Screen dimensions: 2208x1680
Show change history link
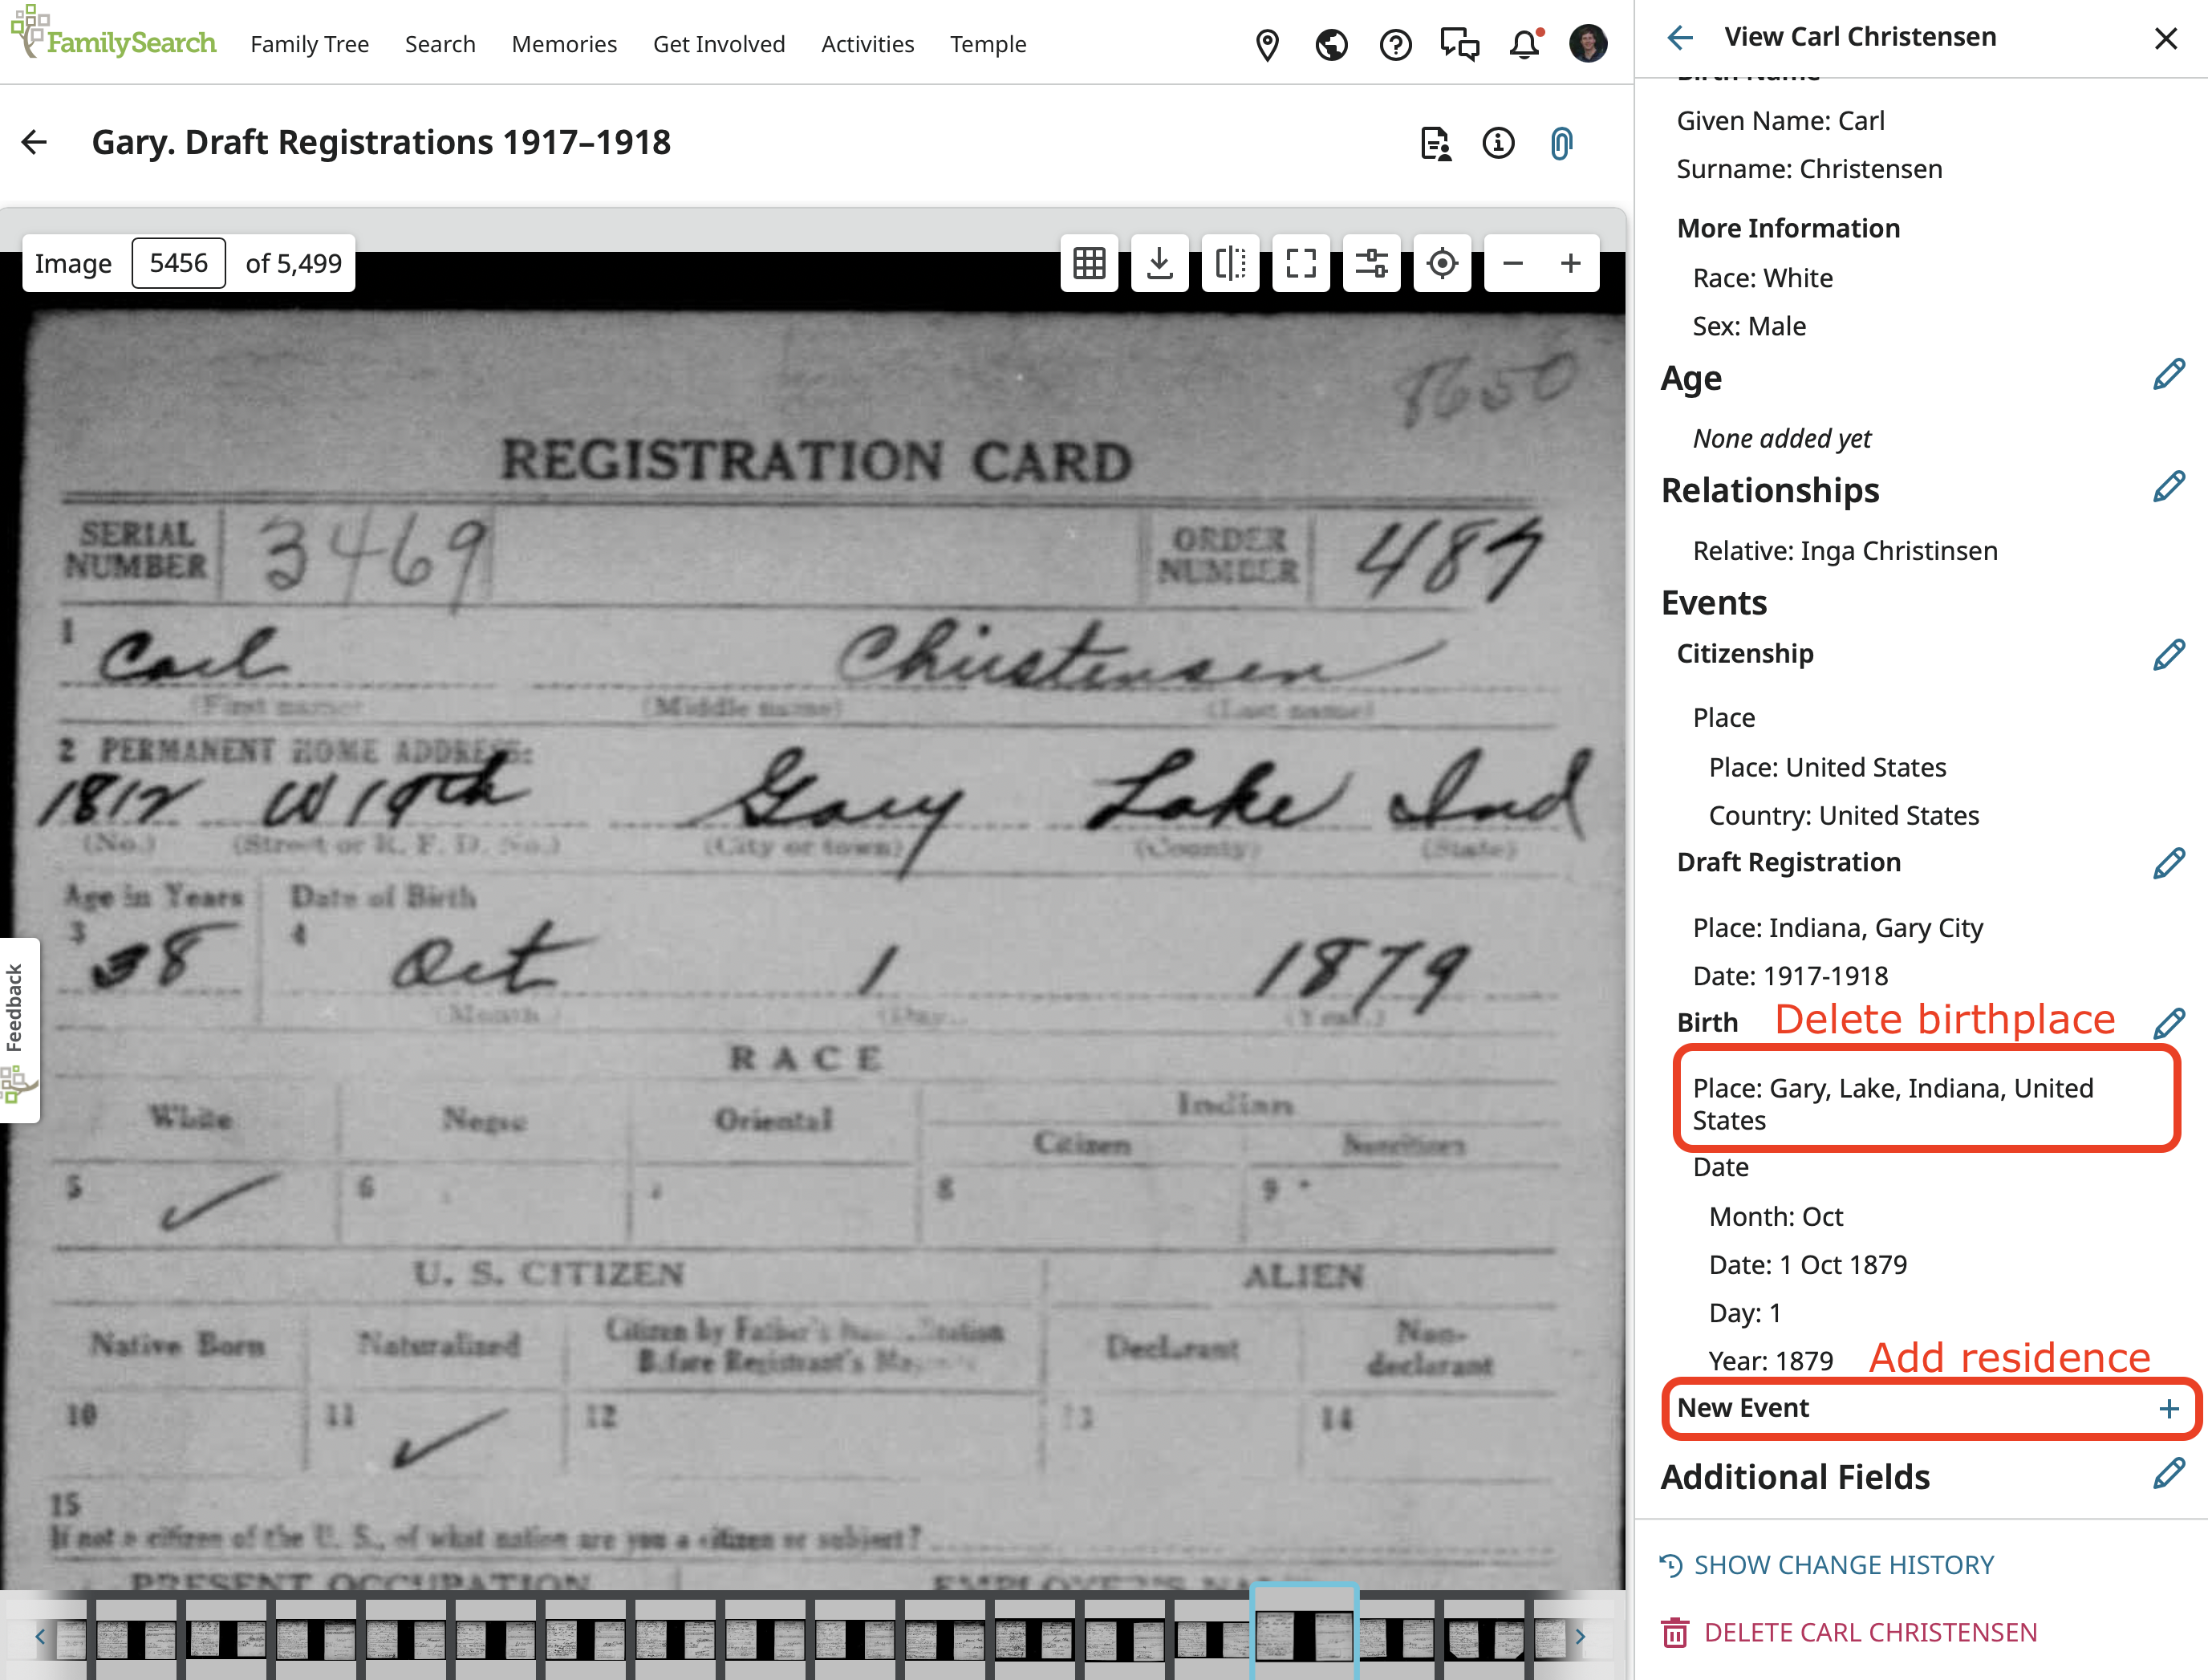(1827, 1565)
